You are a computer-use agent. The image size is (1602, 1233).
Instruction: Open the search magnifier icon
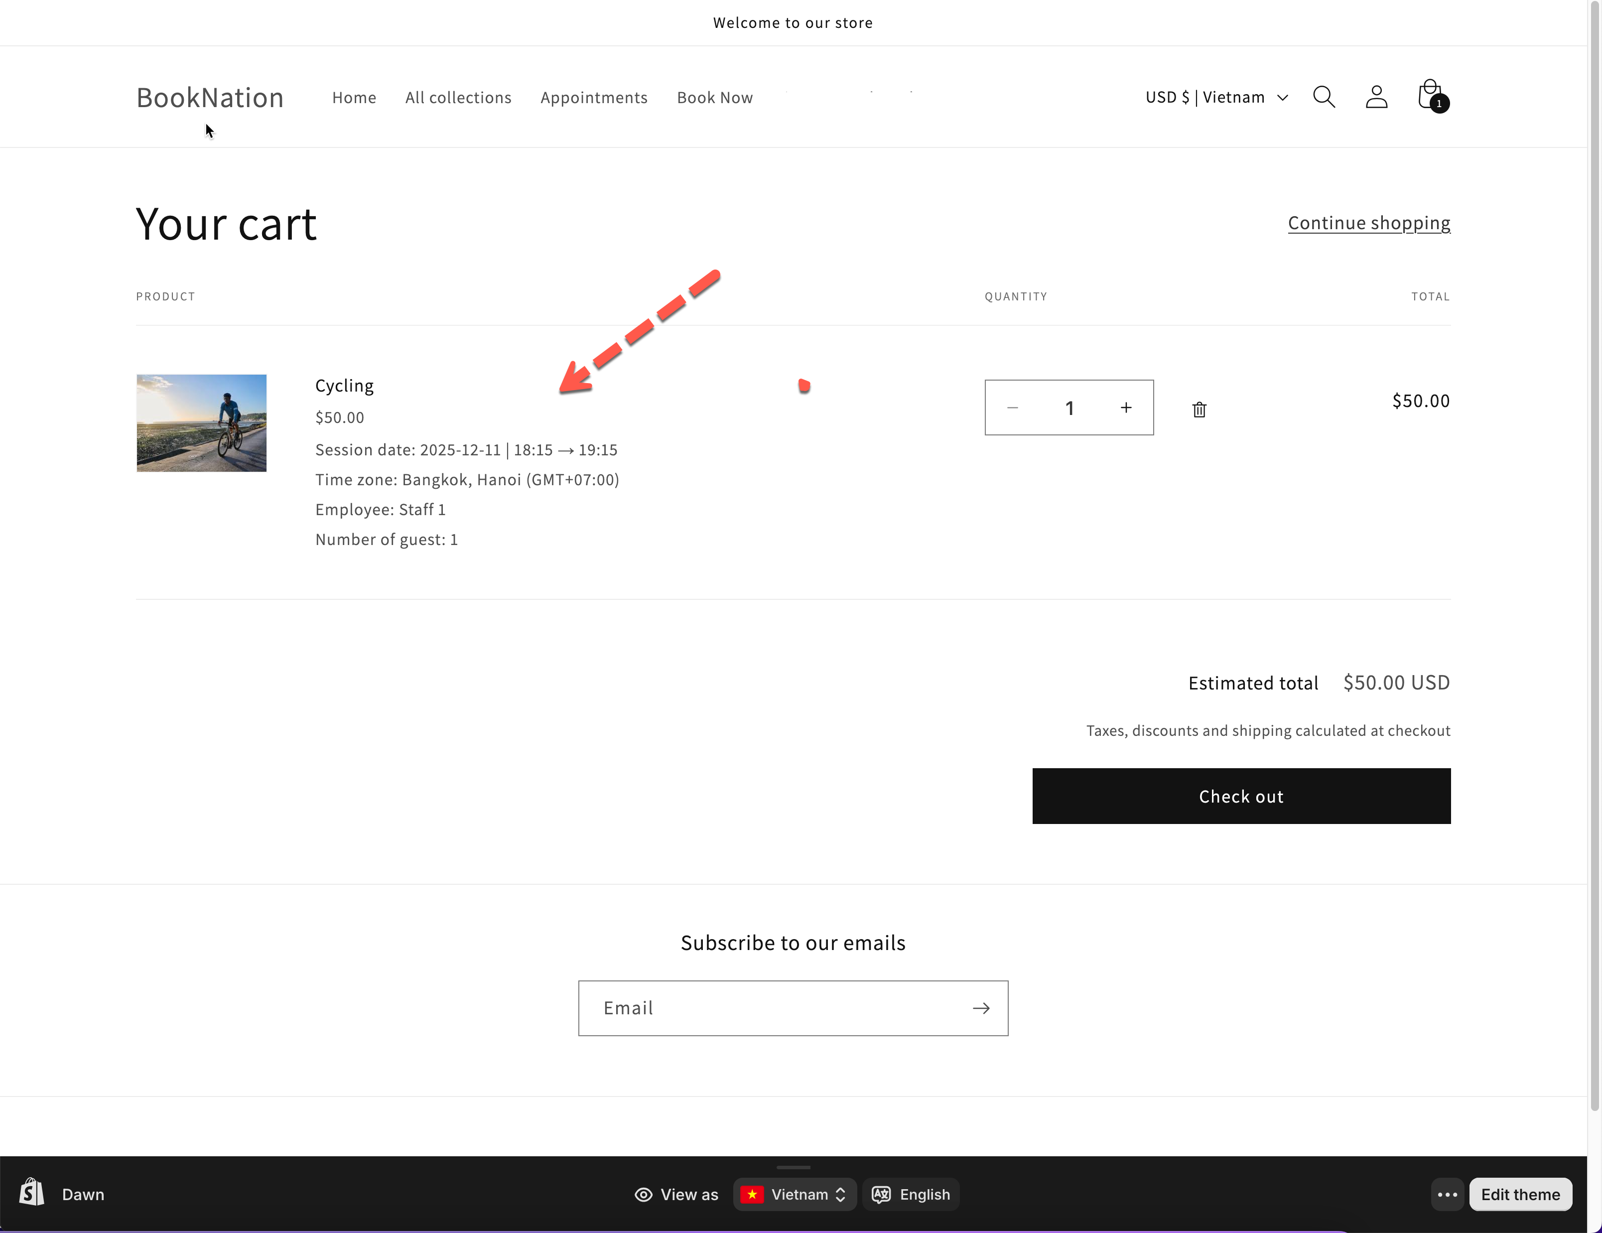[1323, 97]
